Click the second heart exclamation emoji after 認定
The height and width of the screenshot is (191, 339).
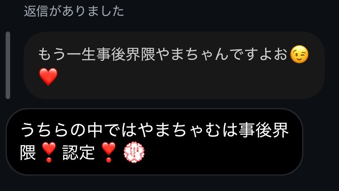point(109,152)
